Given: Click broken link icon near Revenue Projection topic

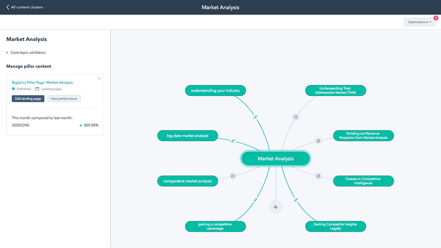Looking at the screenshot, I should coord(318,141).
